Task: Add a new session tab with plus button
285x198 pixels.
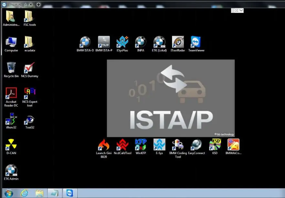Action: pyautogui.click(x=38, y=5)
